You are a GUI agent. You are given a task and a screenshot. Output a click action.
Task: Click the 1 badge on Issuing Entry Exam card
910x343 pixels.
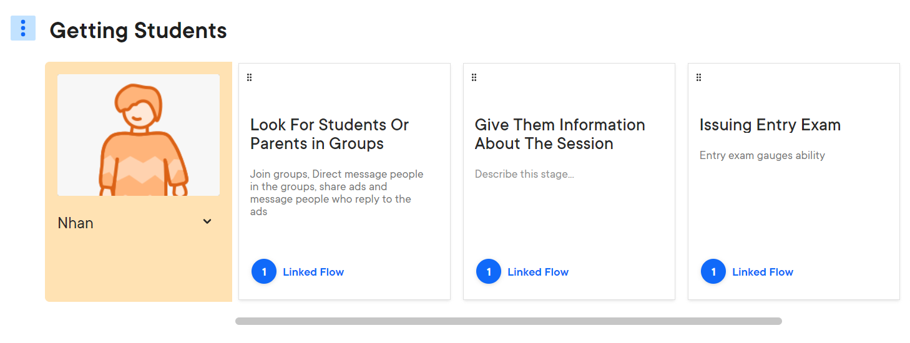[713, 272]
